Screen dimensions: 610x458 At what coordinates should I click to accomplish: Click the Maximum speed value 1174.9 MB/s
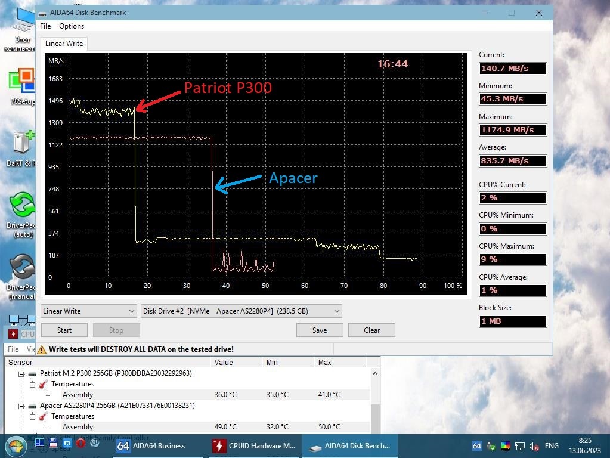tap(513, 130)
